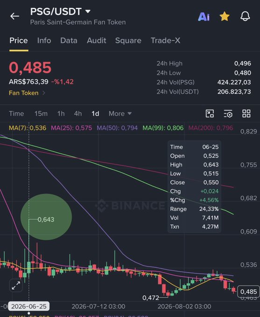260x317 pixels.
Task: Open the chart drawing tools icon
Action: point(210,114)
